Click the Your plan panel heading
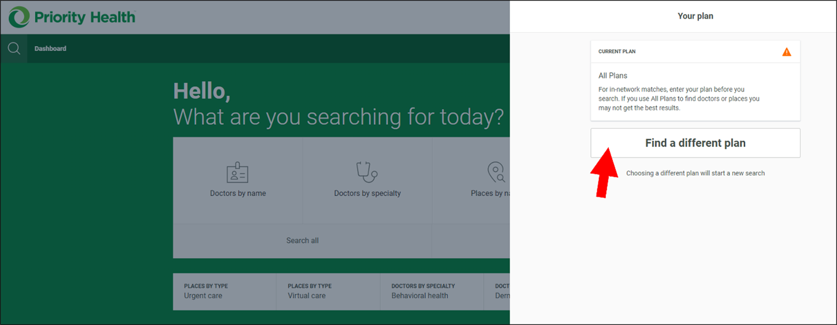The width and height of the screenshot is (837, 325). (695, 16)
